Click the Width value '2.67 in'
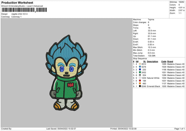186x131 pixels. 181,11
